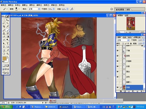This screenshot has height=109, width=146.
Task: Select the Rectangular Marquee tool
Action: click(x=4, y=20)
